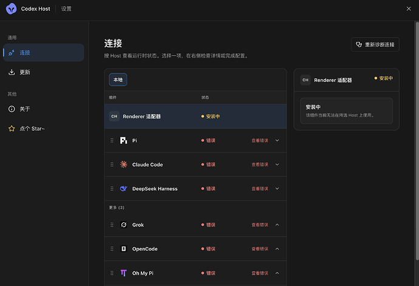Click the drag handle for Claude Code
Screen dimensions: 419x286
tap(112, 164)
